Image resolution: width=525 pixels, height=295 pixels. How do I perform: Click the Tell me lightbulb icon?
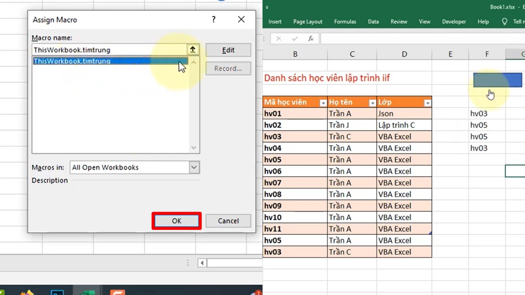pyautogui.click(x=504, y=21)
